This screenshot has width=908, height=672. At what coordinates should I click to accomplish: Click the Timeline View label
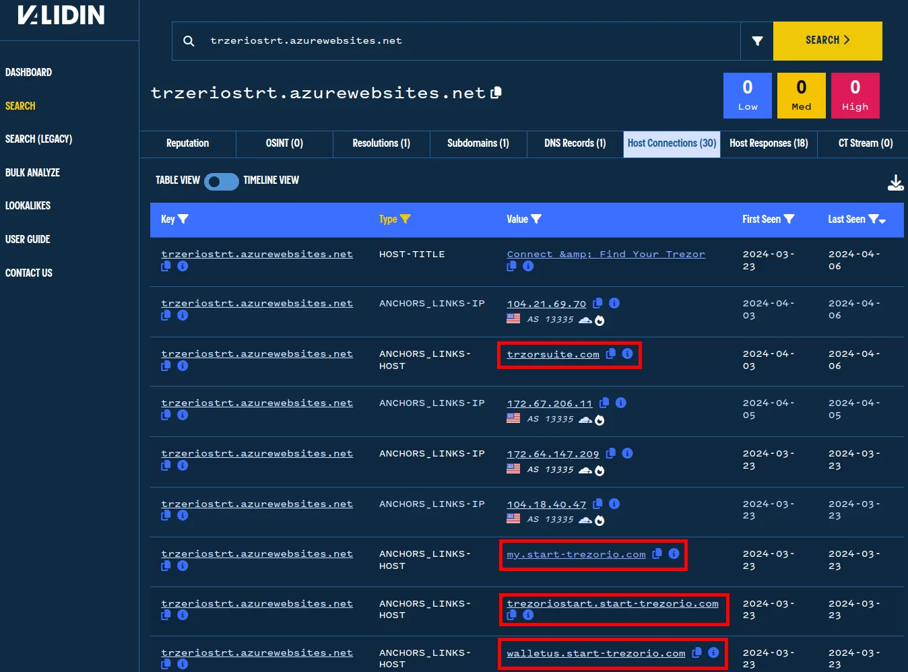(x=271, y=180)
